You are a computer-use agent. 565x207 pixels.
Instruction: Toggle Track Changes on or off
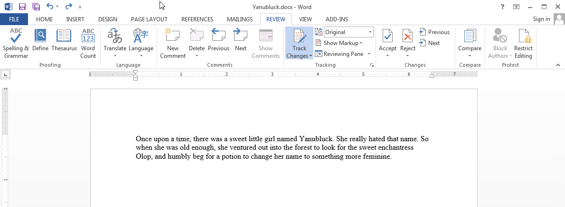tap(299, 37)
